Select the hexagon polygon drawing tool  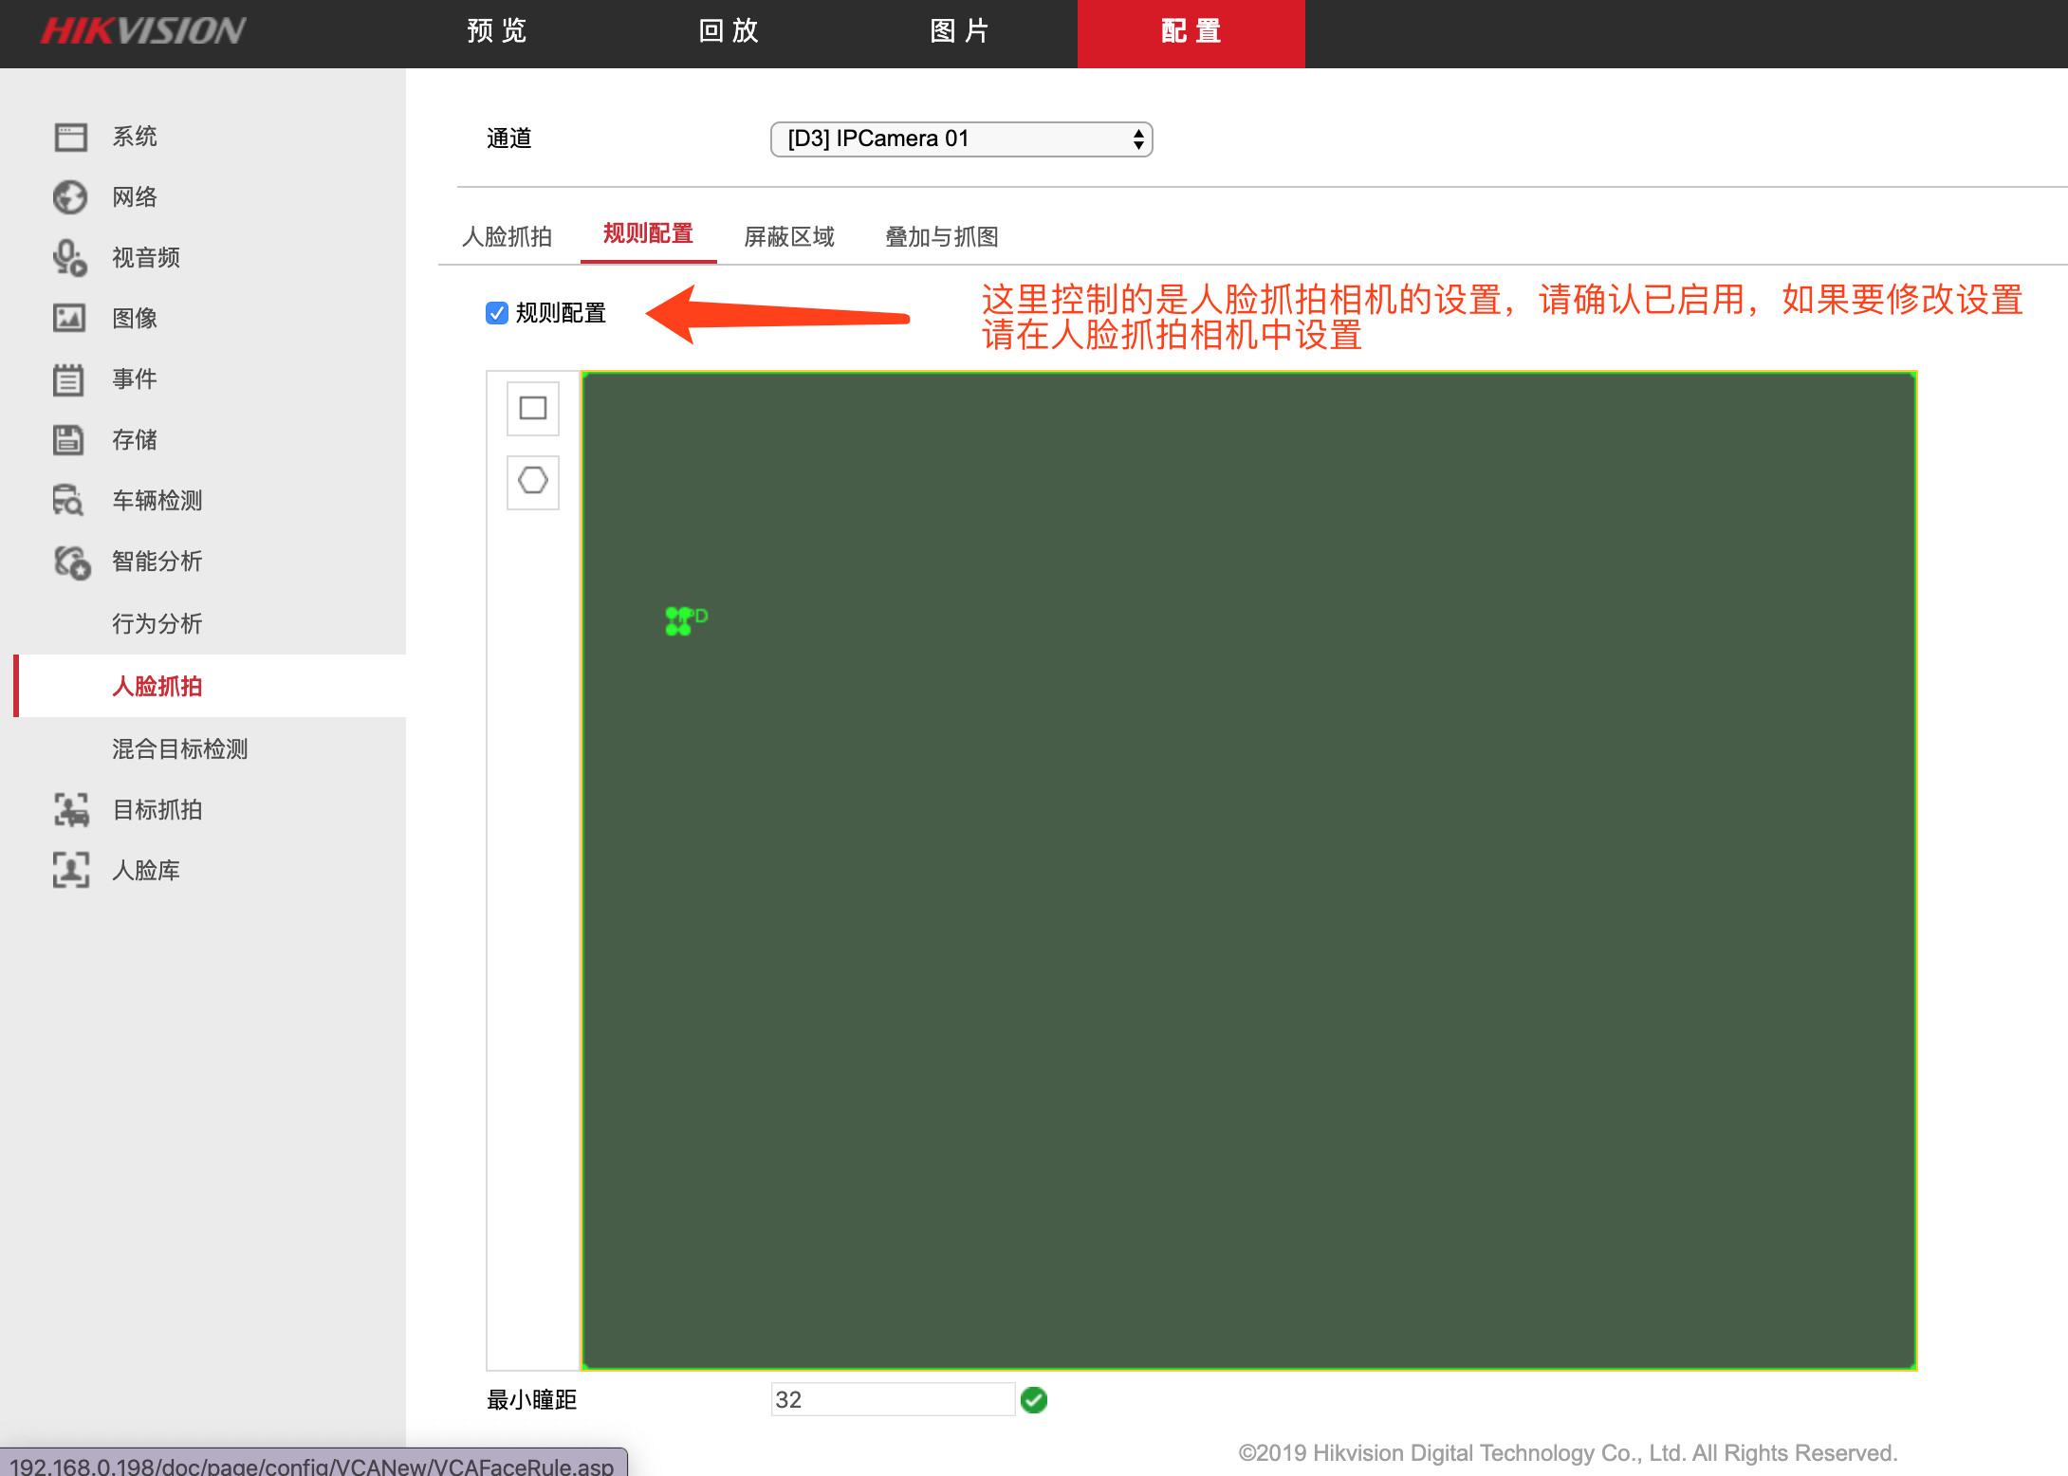point(533,481)
